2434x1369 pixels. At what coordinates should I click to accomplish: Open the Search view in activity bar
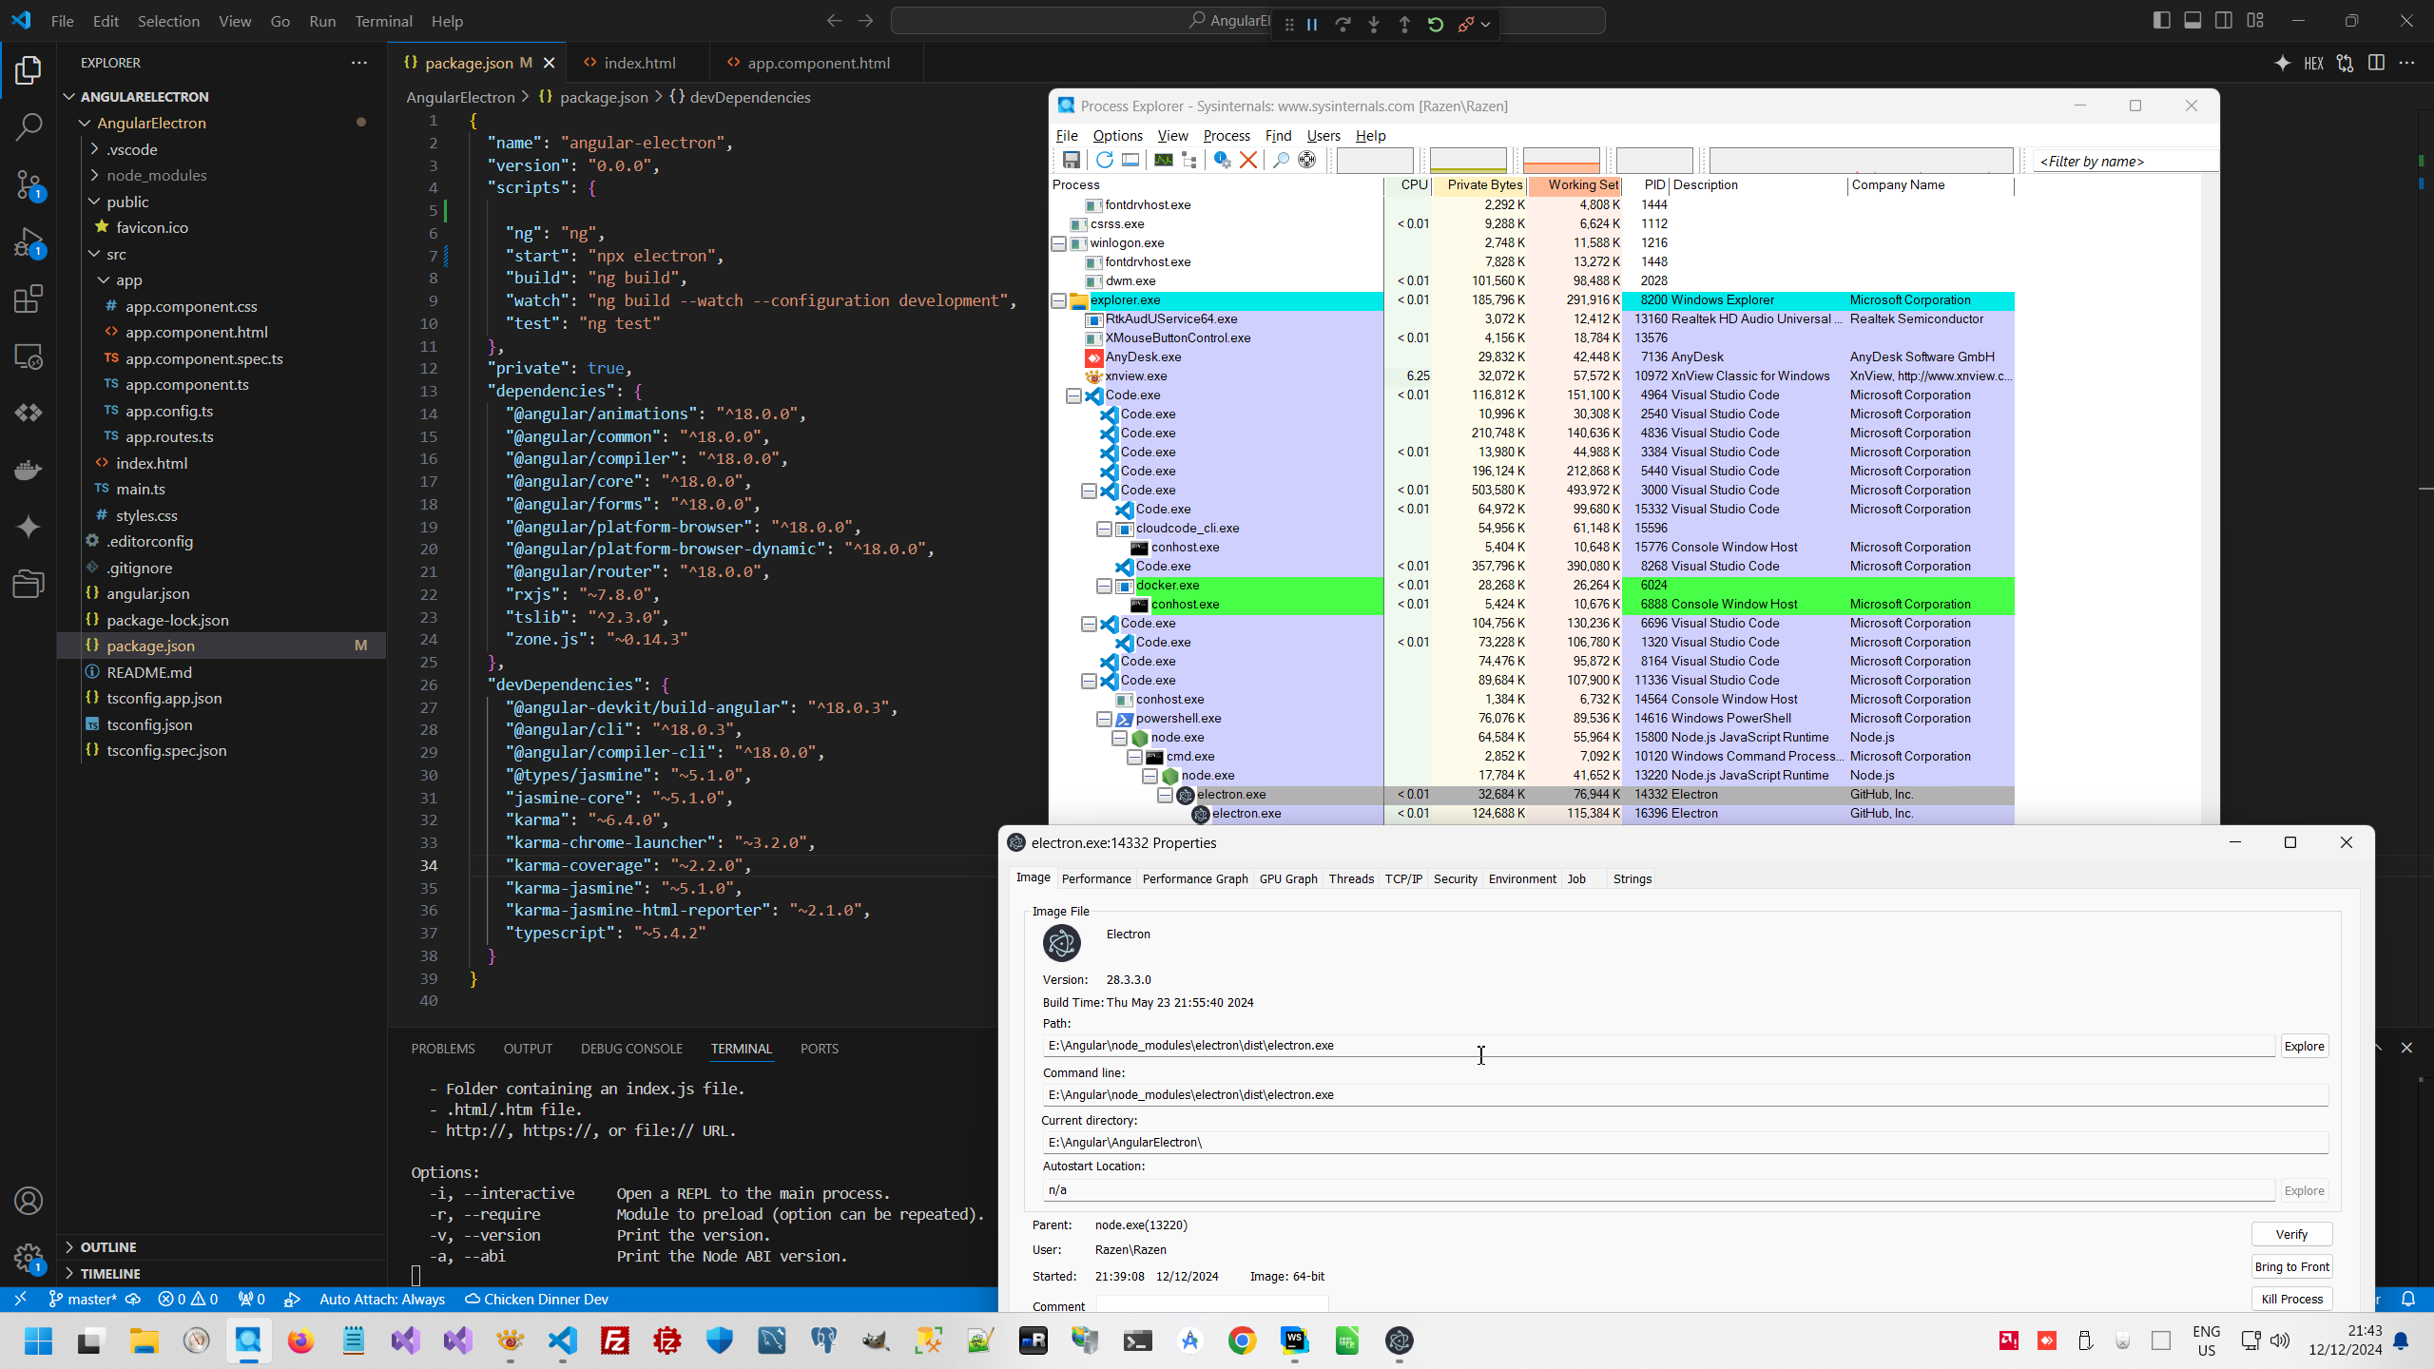tap(29, 126)
